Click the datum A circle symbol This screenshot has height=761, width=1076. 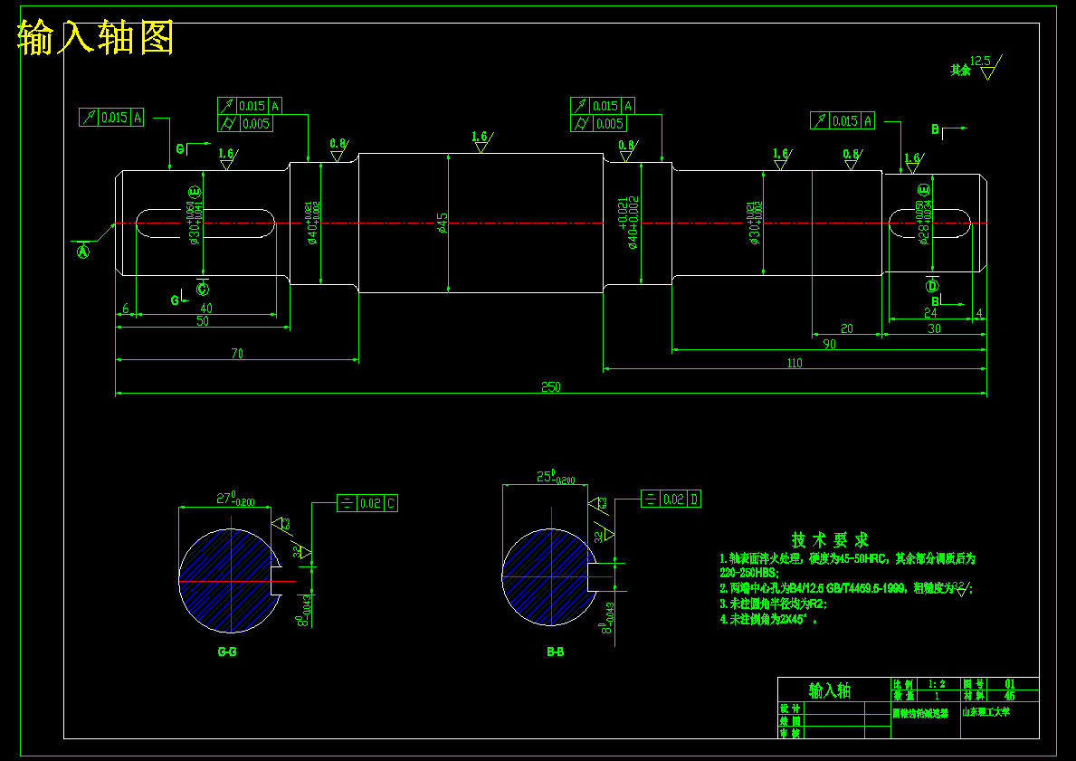point(83,252)
